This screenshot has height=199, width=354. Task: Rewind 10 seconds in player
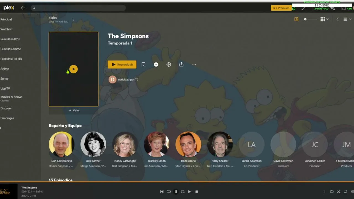169,192
